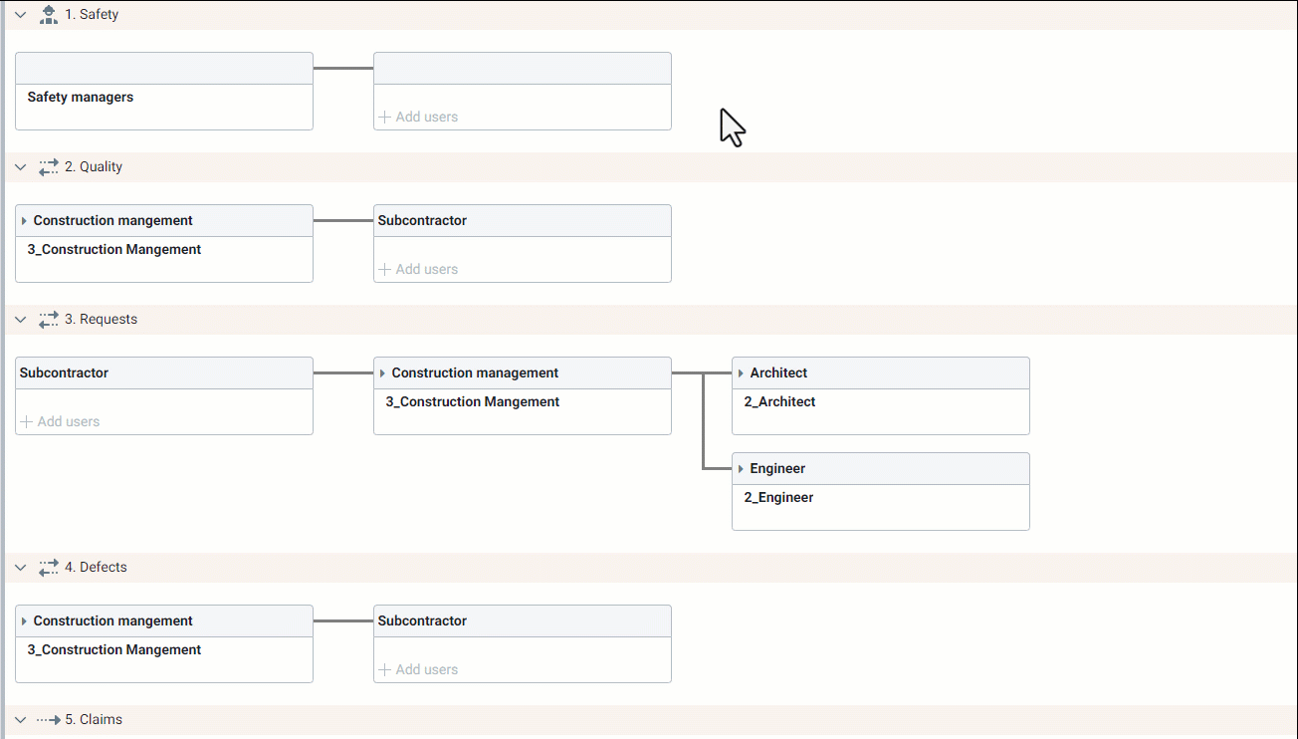This screenshot has height=739, width=1298.
Task: Click the Defects workflow arrows icon
Action: coord(48,568)
